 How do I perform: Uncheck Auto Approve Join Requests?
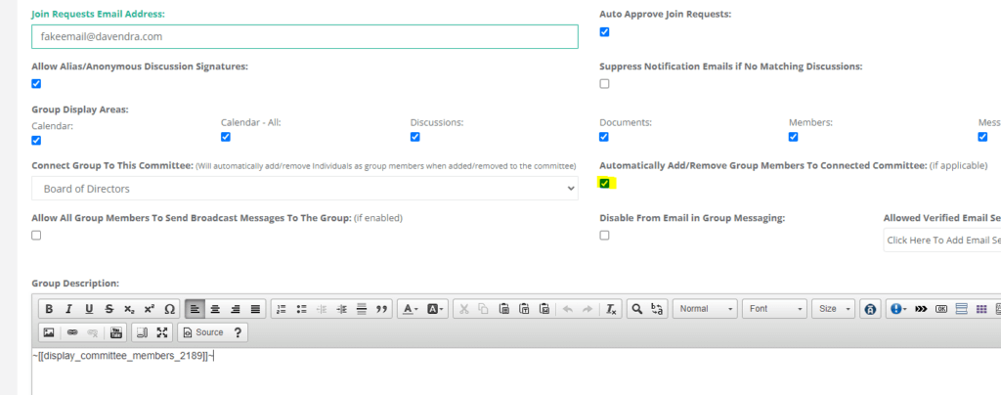pos(604,32)
